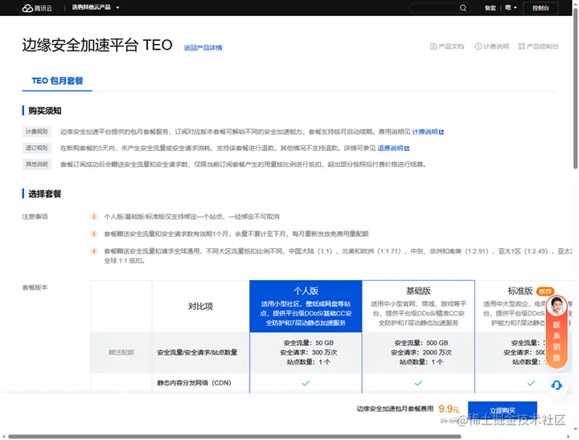Viewport: 579px width, 440px height.
Task: Click the horizontal scrollbar thumb
Action: 235,436
